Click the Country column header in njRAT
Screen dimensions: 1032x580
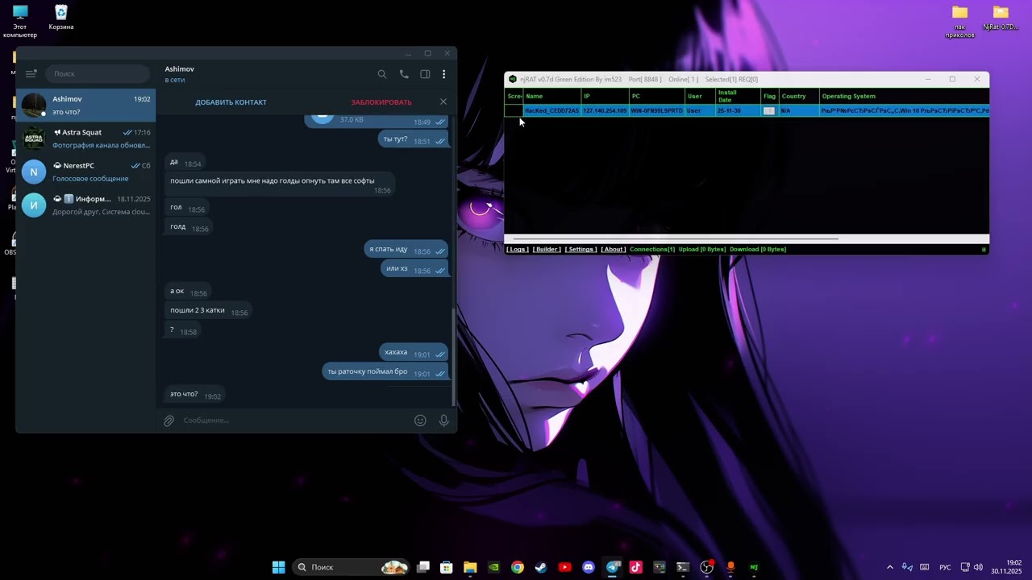pos(799,96)
